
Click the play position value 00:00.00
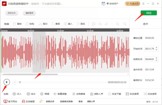coord(150,38)
